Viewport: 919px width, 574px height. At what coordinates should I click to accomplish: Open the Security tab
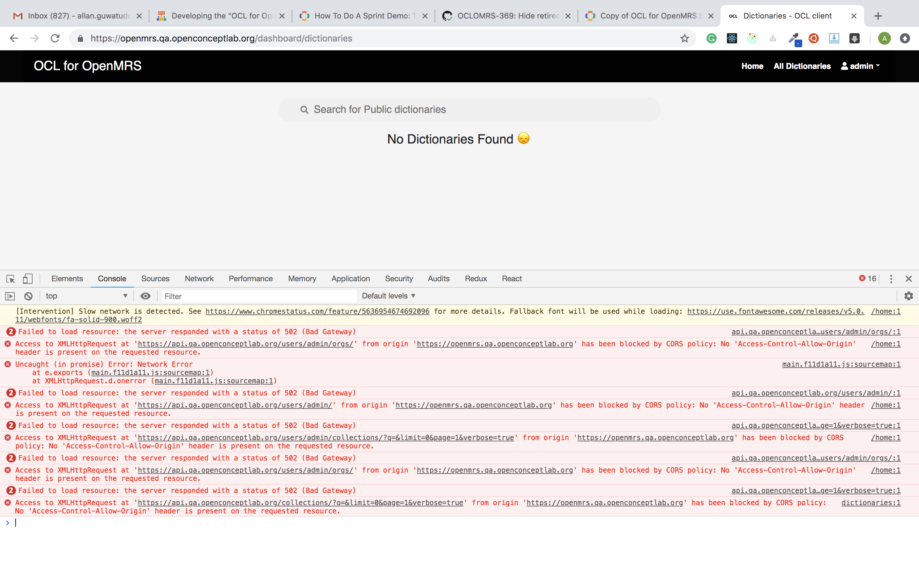[399, 279]
